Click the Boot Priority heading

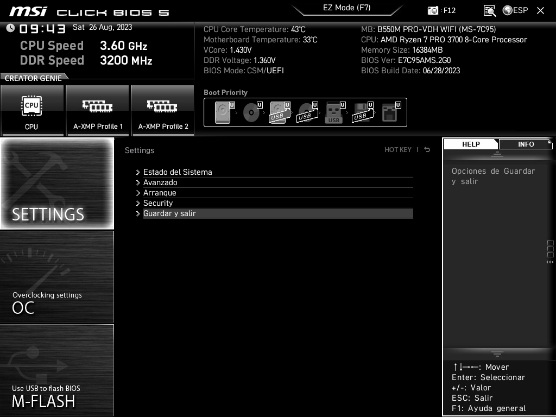225,92
